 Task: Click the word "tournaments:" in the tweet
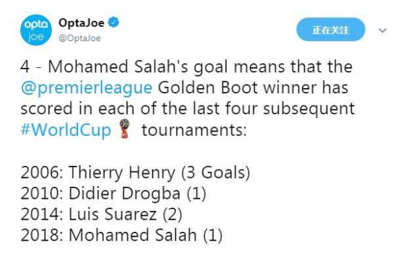click(195, 130)
